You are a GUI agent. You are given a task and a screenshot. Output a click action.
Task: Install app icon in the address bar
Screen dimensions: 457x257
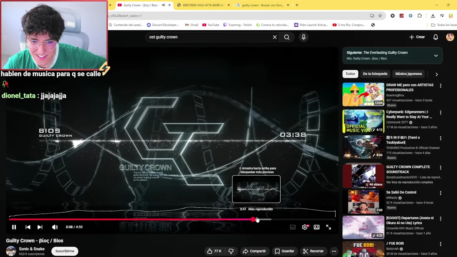(372, 16)
